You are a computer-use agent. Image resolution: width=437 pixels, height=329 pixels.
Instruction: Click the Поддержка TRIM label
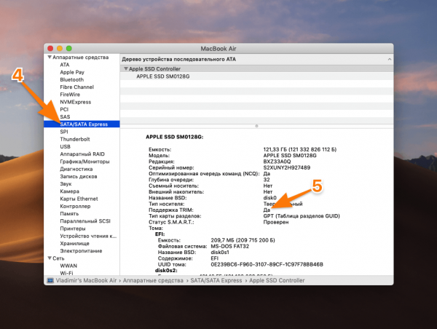[x=171, y=210]
